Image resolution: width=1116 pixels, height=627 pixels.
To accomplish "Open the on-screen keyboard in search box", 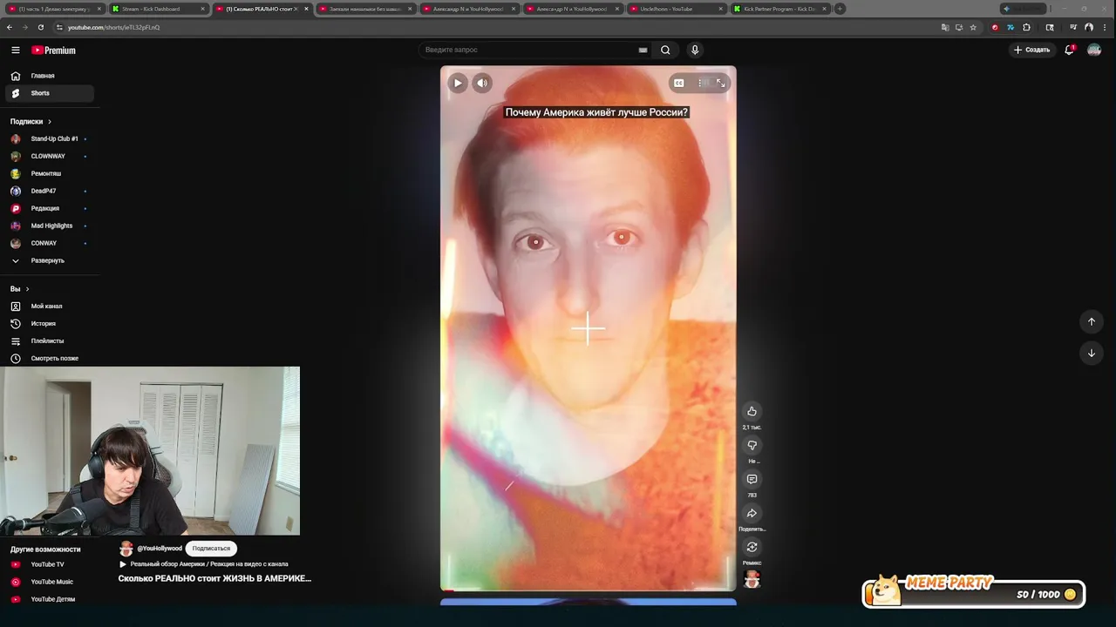I will pos(643,50).
